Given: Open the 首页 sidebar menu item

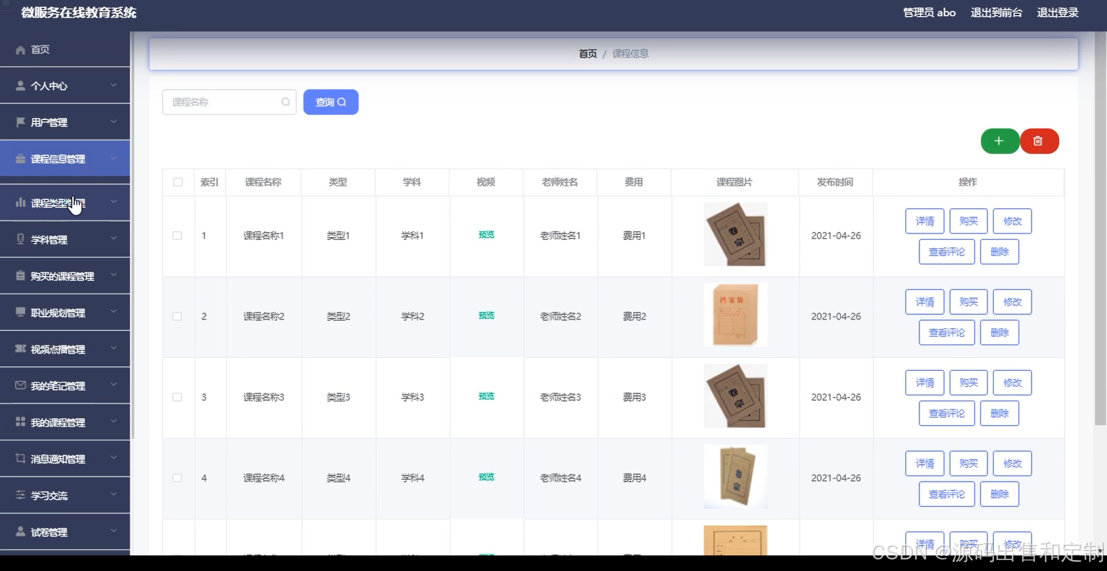Looking at the screenshot, I should pos(65,50).
